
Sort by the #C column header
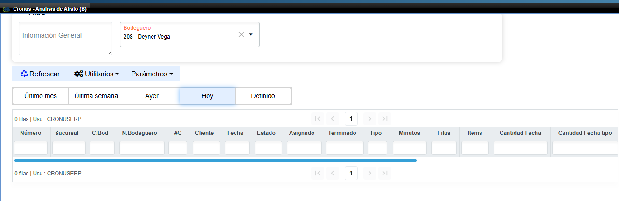pyautogui.click(x=178, y=133)
